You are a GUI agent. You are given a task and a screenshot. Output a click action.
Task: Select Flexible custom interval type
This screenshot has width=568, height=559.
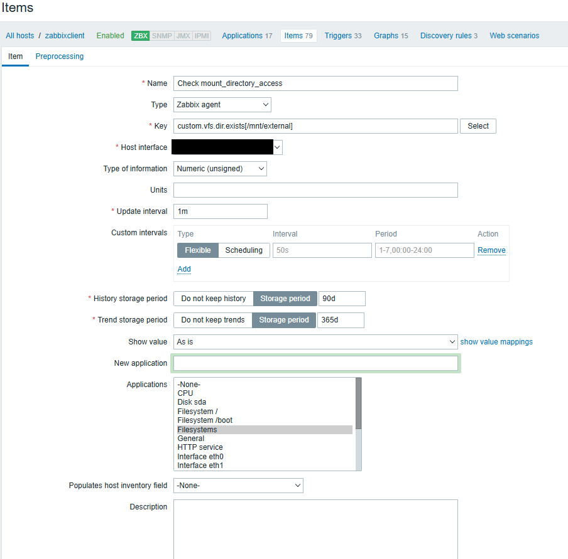tap(197, 250)
